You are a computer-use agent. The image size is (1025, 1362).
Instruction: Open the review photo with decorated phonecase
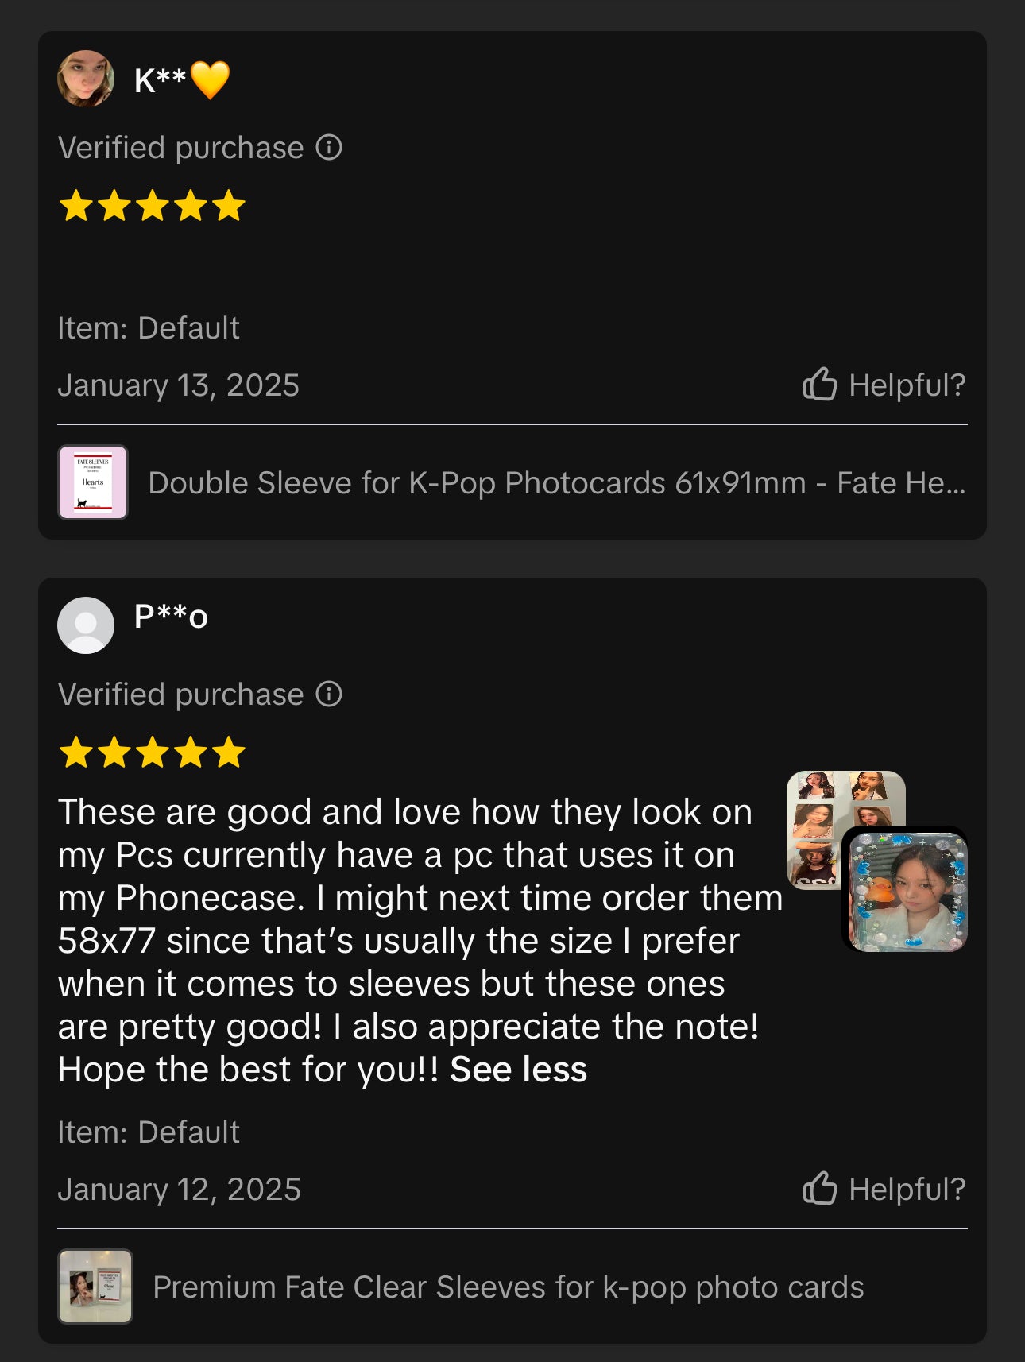(907, 890)
